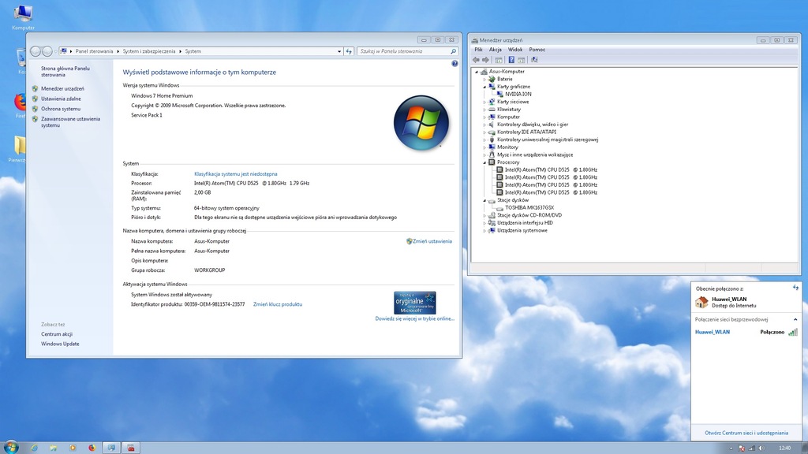Image resolution: width=808 pixels, height=454 pixels.
Task: Launch Internet Explorer from the taskbar
Action: click(x=34, y=448)
